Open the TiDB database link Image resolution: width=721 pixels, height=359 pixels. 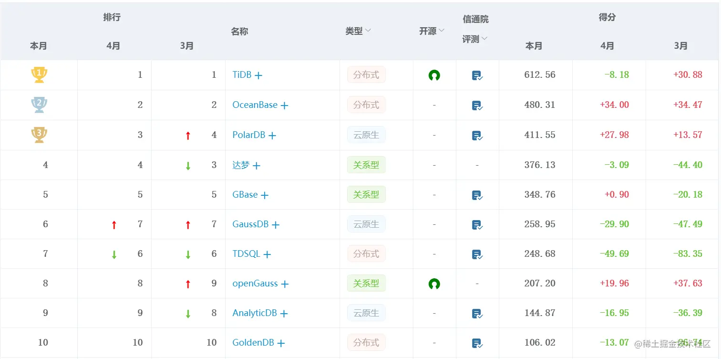242,74
